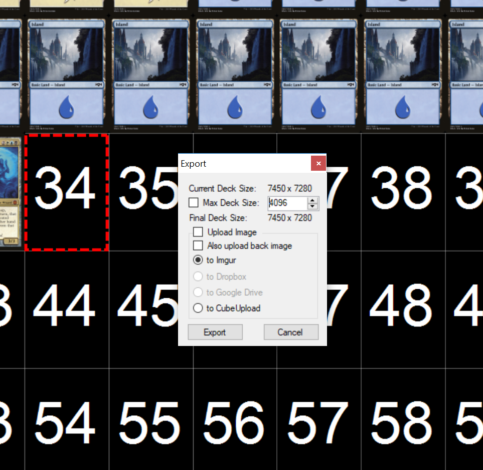The width and height of the screenshot is (483, 470).
Task: Select the Island card above slot 38
Action: [403, 74]
